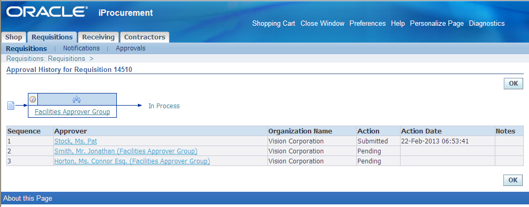Click the In Process status text
Viewport: 529px width, 207px height.
[164, 106]
